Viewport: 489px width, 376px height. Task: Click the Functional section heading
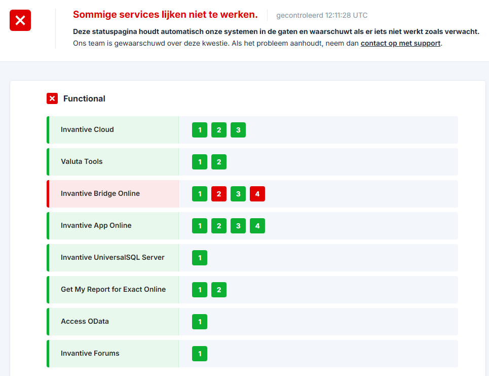pos(84,98)
